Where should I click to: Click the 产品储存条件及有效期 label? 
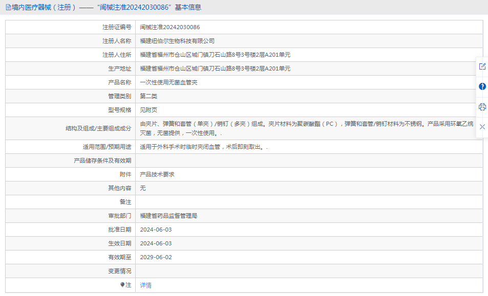coord(102,161)
